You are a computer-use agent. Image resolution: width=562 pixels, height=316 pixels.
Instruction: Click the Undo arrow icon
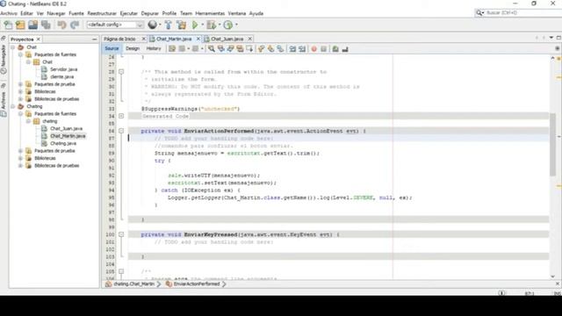[x=61, y=25]
